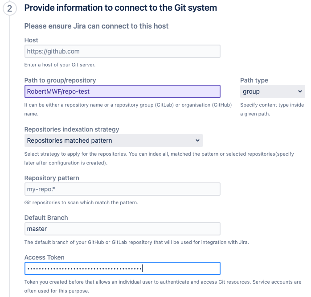Click the Repositories indexation strategy label
Screen dimensions: 311x297
(72, 129)
